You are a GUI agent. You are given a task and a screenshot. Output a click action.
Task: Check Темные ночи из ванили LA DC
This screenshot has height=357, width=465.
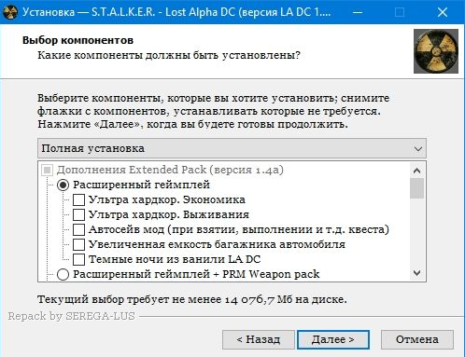click(x=78, y=259)
